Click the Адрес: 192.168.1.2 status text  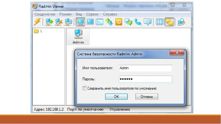tap(49, 109)
